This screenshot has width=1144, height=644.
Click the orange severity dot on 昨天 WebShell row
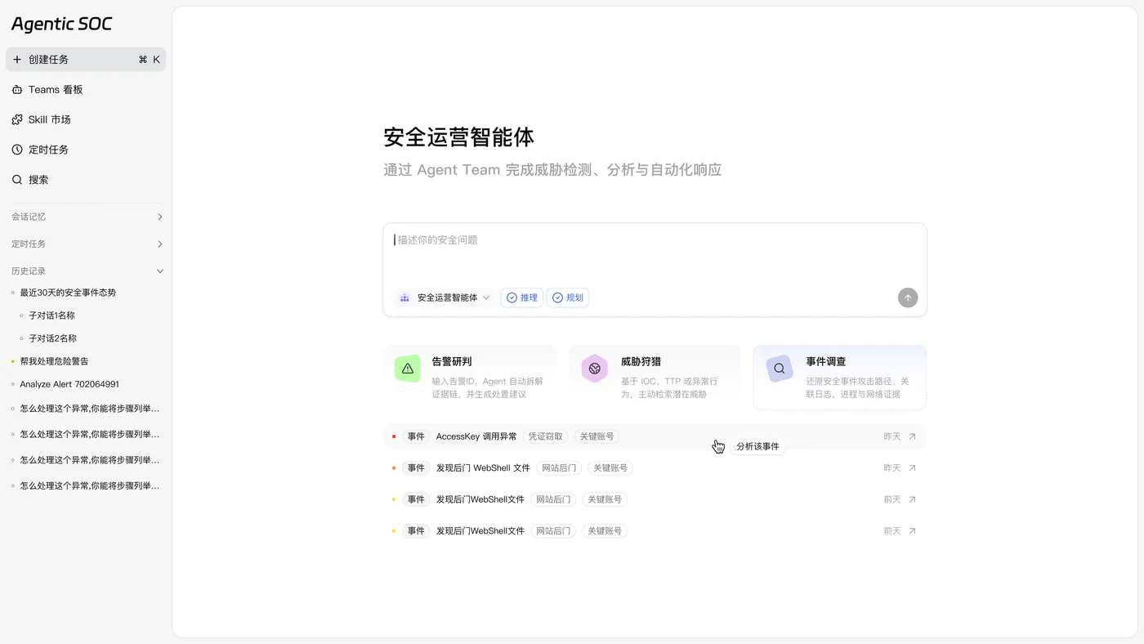[394, 468]
